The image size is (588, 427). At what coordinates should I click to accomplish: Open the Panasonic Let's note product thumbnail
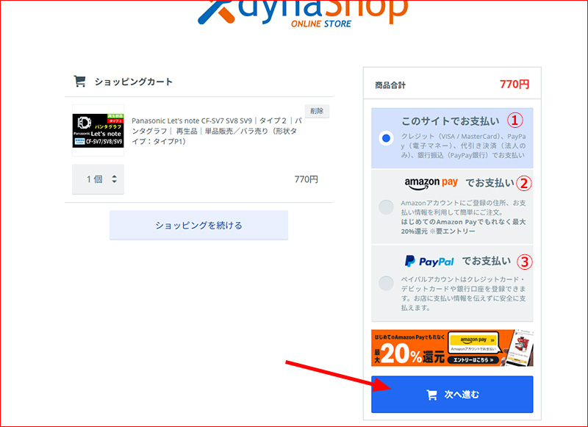98,131
